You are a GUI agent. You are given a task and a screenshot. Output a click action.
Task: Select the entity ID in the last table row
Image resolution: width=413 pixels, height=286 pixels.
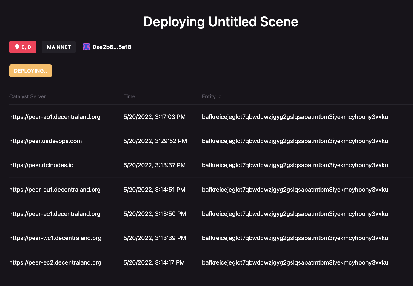tap(295, 262)
